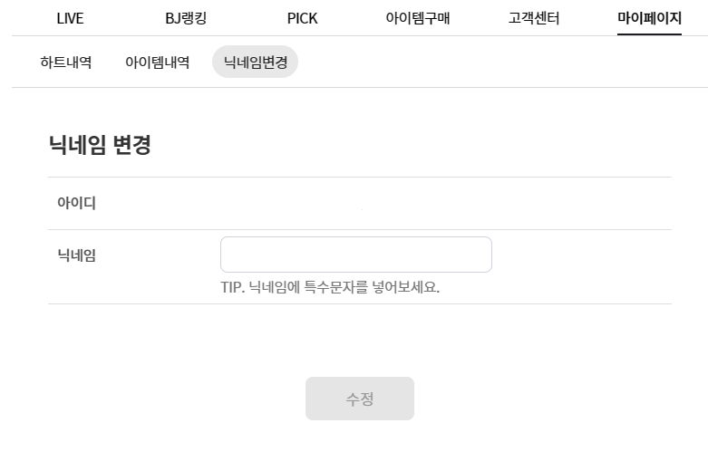Select the 닉네임변경 tab
Viewport: 708px width, 452px height.
point(255,63)
